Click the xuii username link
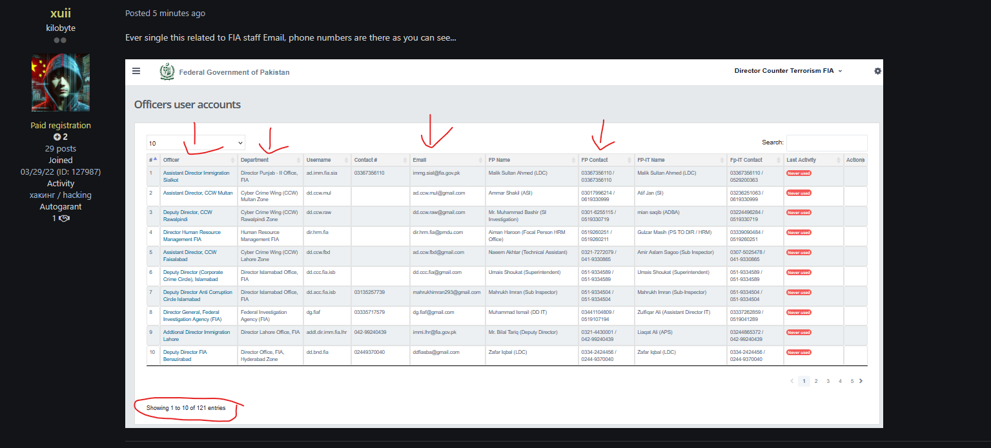The image size is (991, 448). [x=61, y=14]
